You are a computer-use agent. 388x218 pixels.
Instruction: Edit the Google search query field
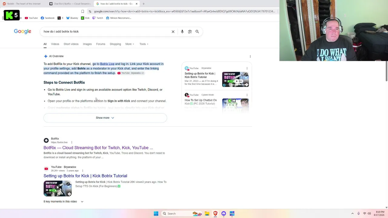click(106, 31)
